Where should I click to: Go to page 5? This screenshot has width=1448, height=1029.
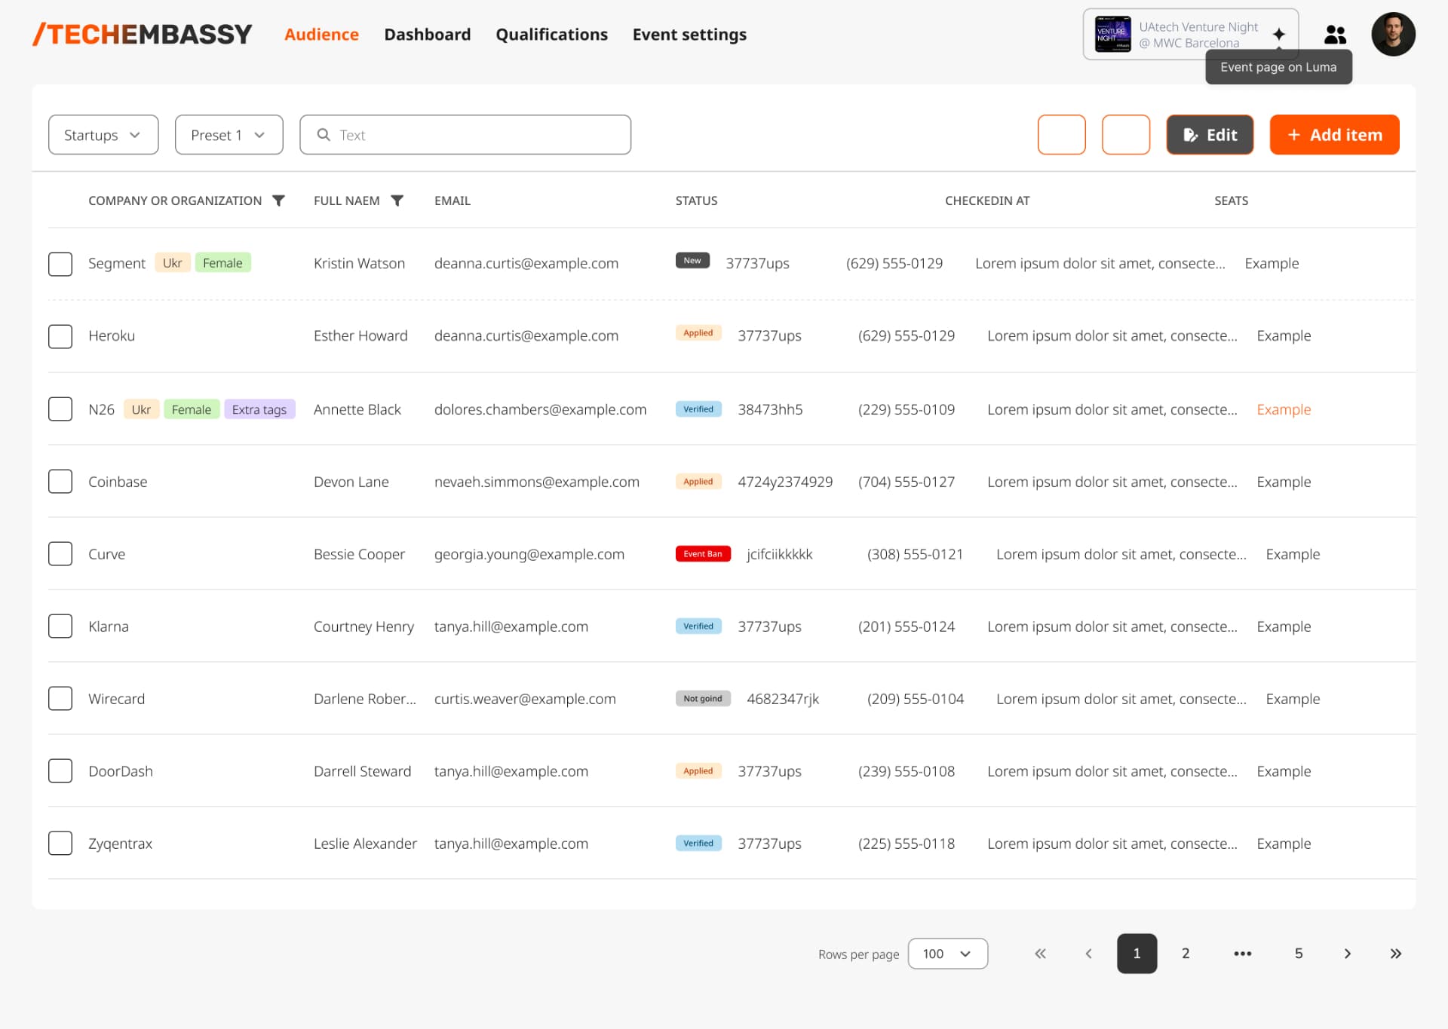pos(1299,954)
